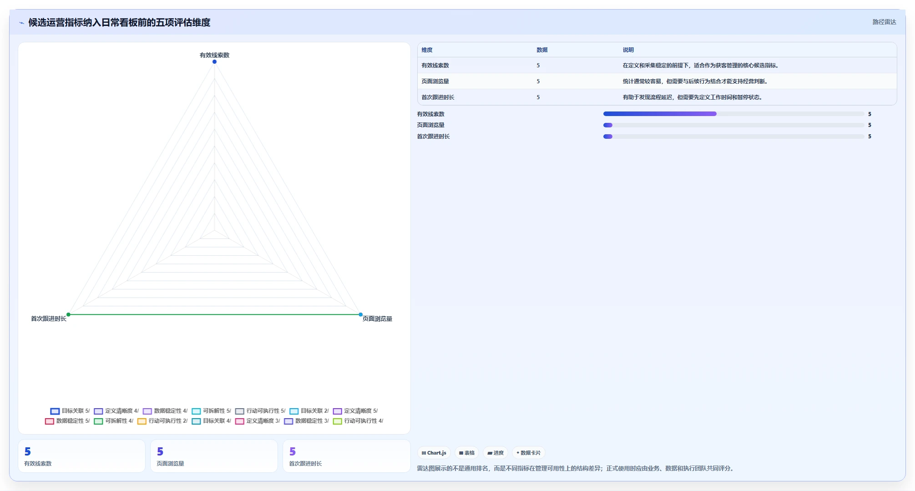The width and height of the screenshot is (915, 491).
Task: Open the 有效线索数 data card
Action: tap(81, 456)
